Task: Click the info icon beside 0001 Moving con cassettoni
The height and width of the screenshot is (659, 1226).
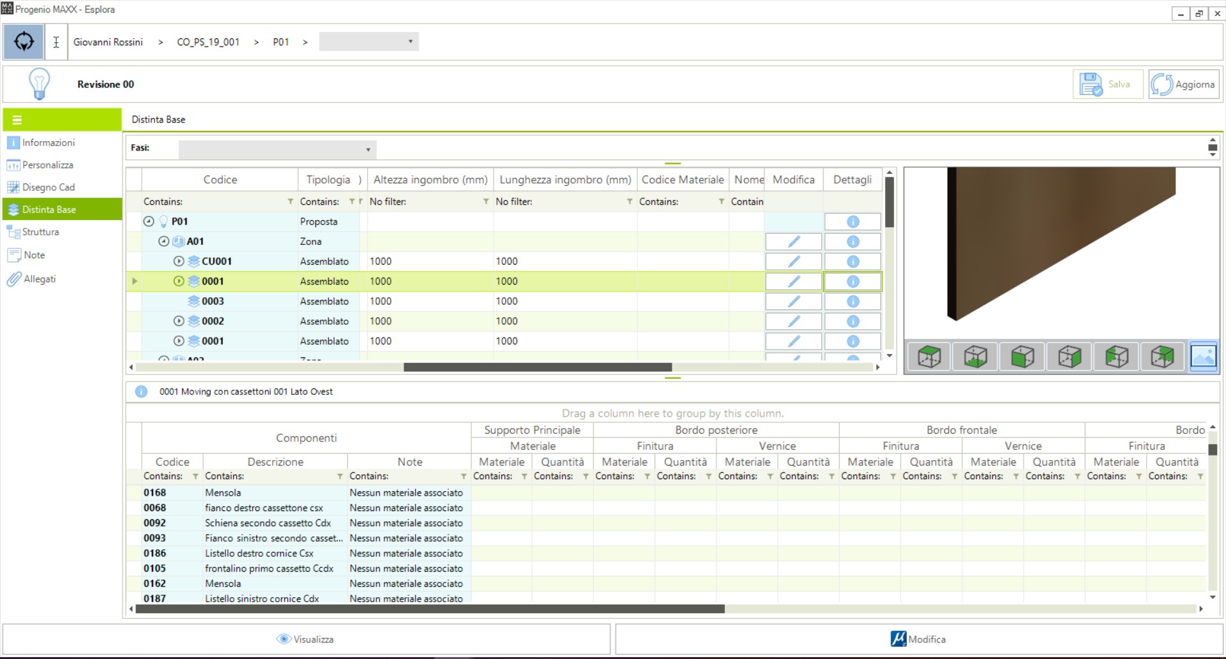Action: pos(141,392)
